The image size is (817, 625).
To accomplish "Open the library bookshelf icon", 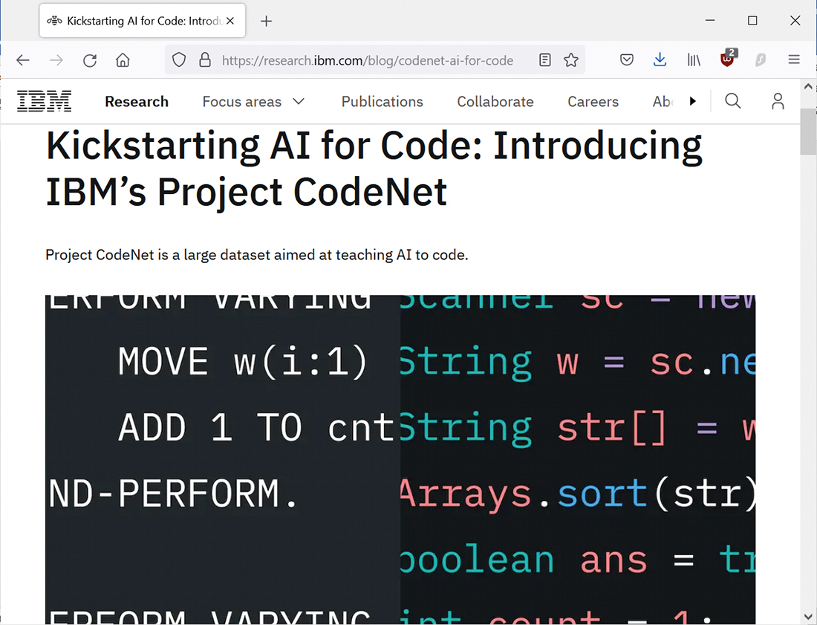I will pyautogui.click(x=694, y=60).
